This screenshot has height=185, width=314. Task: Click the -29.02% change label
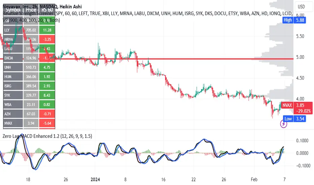303,111
